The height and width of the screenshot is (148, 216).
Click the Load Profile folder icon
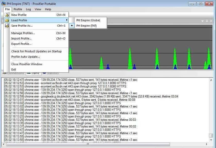click(7, 20)
